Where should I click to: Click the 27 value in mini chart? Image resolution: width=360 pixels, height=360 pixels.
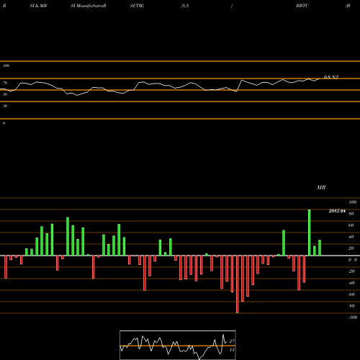pyautogui.click(x=232, y=341)
